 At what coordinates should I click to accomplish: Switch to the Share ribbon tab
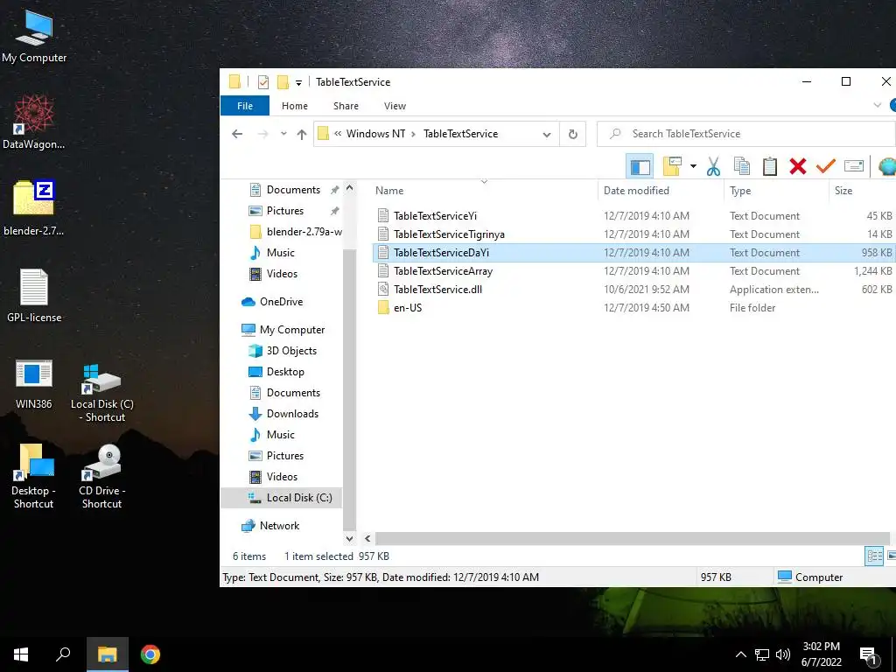click(346, 106)
